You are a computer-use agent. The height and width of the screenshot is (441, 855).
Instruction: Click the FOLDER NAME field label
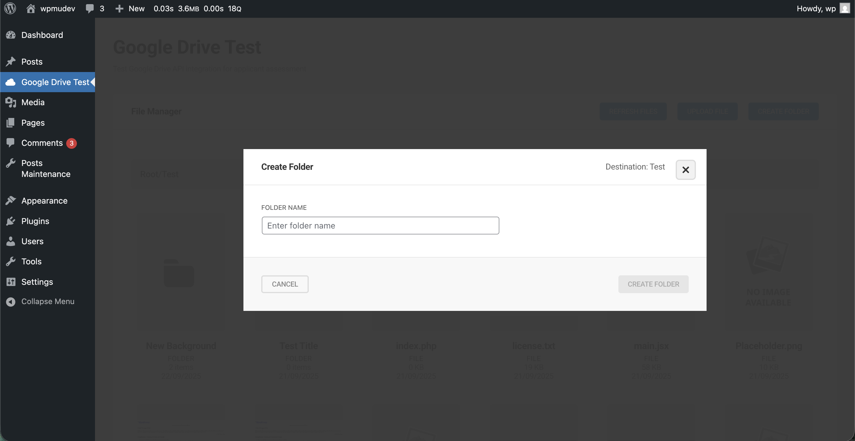pyautogui.click(x=284, y=207)
